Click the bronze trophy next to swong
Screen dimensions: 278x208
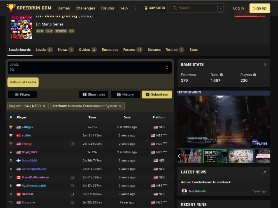(x=11, y=144)
